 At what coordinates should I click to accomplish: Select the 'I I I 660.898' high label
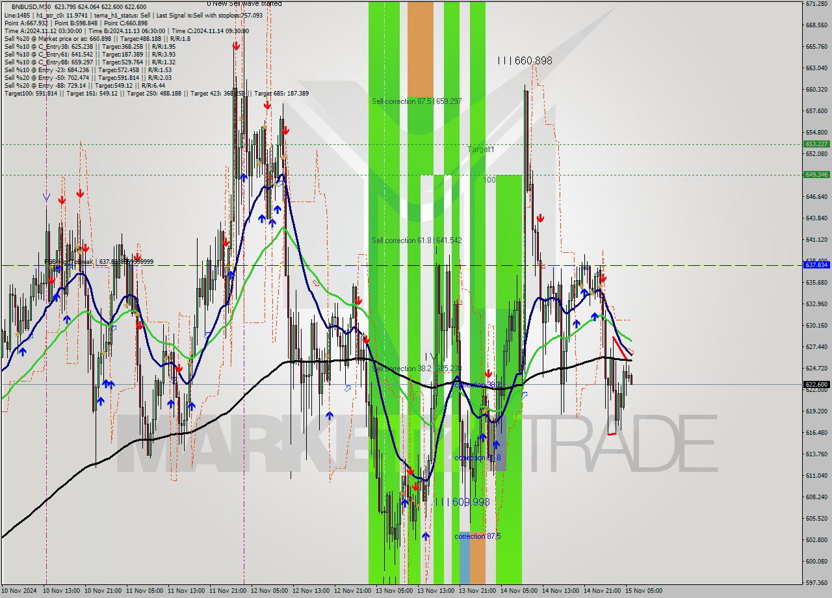(525, 60)
